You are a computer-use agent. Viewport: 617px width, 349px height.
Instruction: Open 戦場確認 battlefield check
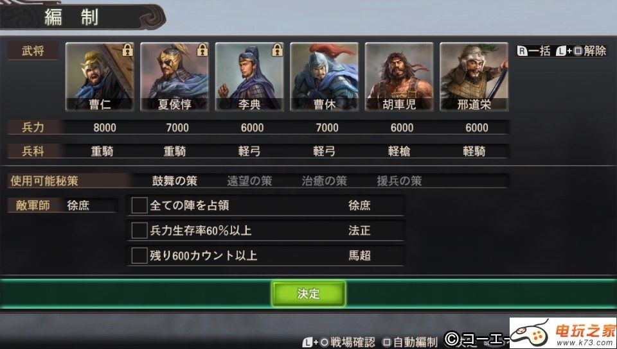(339, 342)
